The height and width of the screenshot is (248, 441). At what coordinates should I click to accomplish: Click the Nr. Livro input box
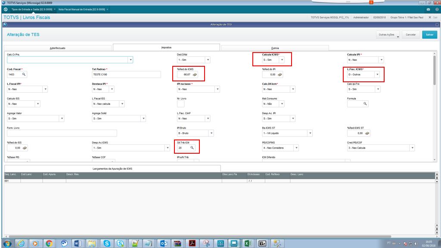tap(180, 104)
